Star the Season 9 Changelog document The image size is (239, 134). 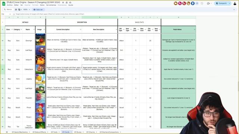point(63,3)
